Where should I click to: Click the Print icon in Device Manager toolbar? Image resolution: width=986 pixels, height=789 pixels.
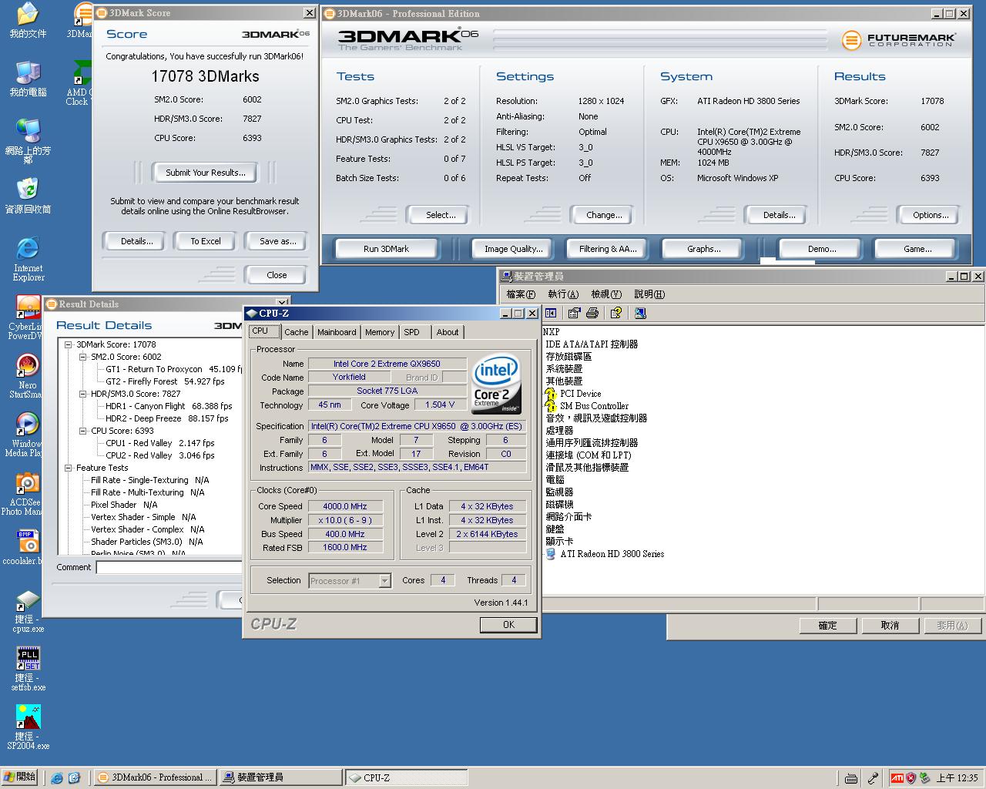click(592, 313)
